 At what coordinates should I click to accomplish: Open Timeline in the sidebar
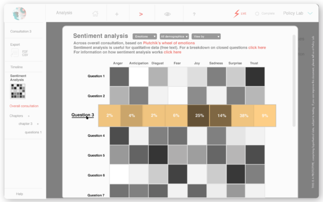click(x=17, y=67)
